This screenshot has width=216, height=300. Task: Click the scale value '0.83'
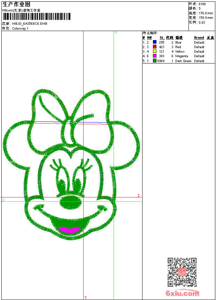tap(202, 22)
